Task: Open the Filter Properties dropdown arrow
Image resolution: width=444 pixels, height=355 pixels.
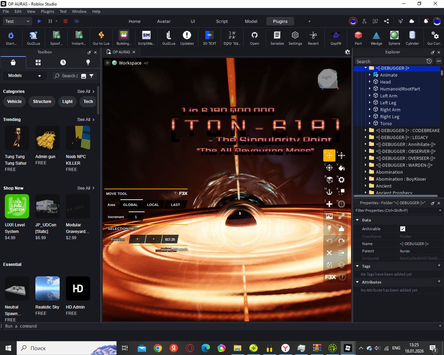Action: pos(440,210)
